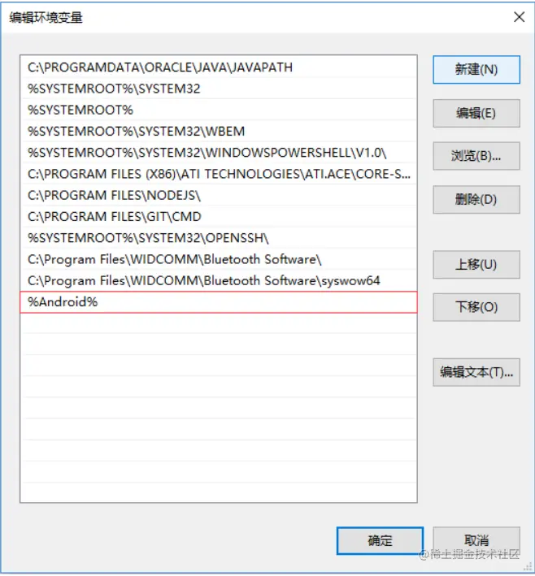Select the Bluetooth Software\syswow64 entry
This screenshot has width=535, height=576.
coord(219,280)
